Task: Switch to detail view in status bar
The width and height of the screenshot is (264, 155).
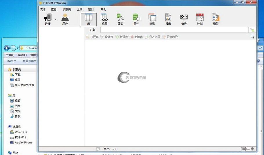Action: pos(248,149)
